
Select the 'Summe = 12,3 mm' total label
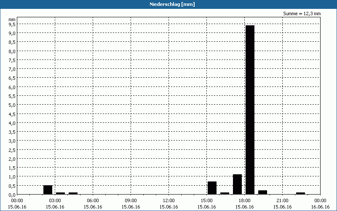point(302,14)
